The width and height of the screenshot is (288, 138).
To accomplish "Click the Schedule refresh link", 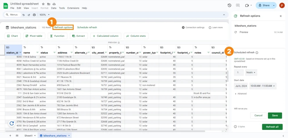I will 87,27.
